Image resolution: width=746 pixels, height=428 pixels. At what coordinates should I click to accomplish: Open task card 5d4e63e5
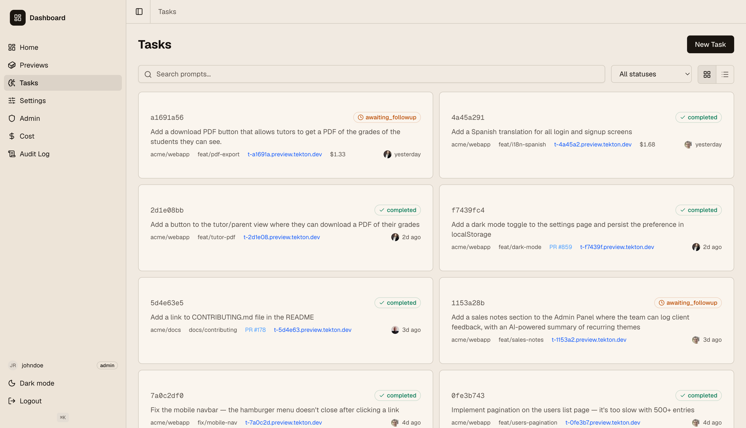pyautogui.click(x=167, y=303)
